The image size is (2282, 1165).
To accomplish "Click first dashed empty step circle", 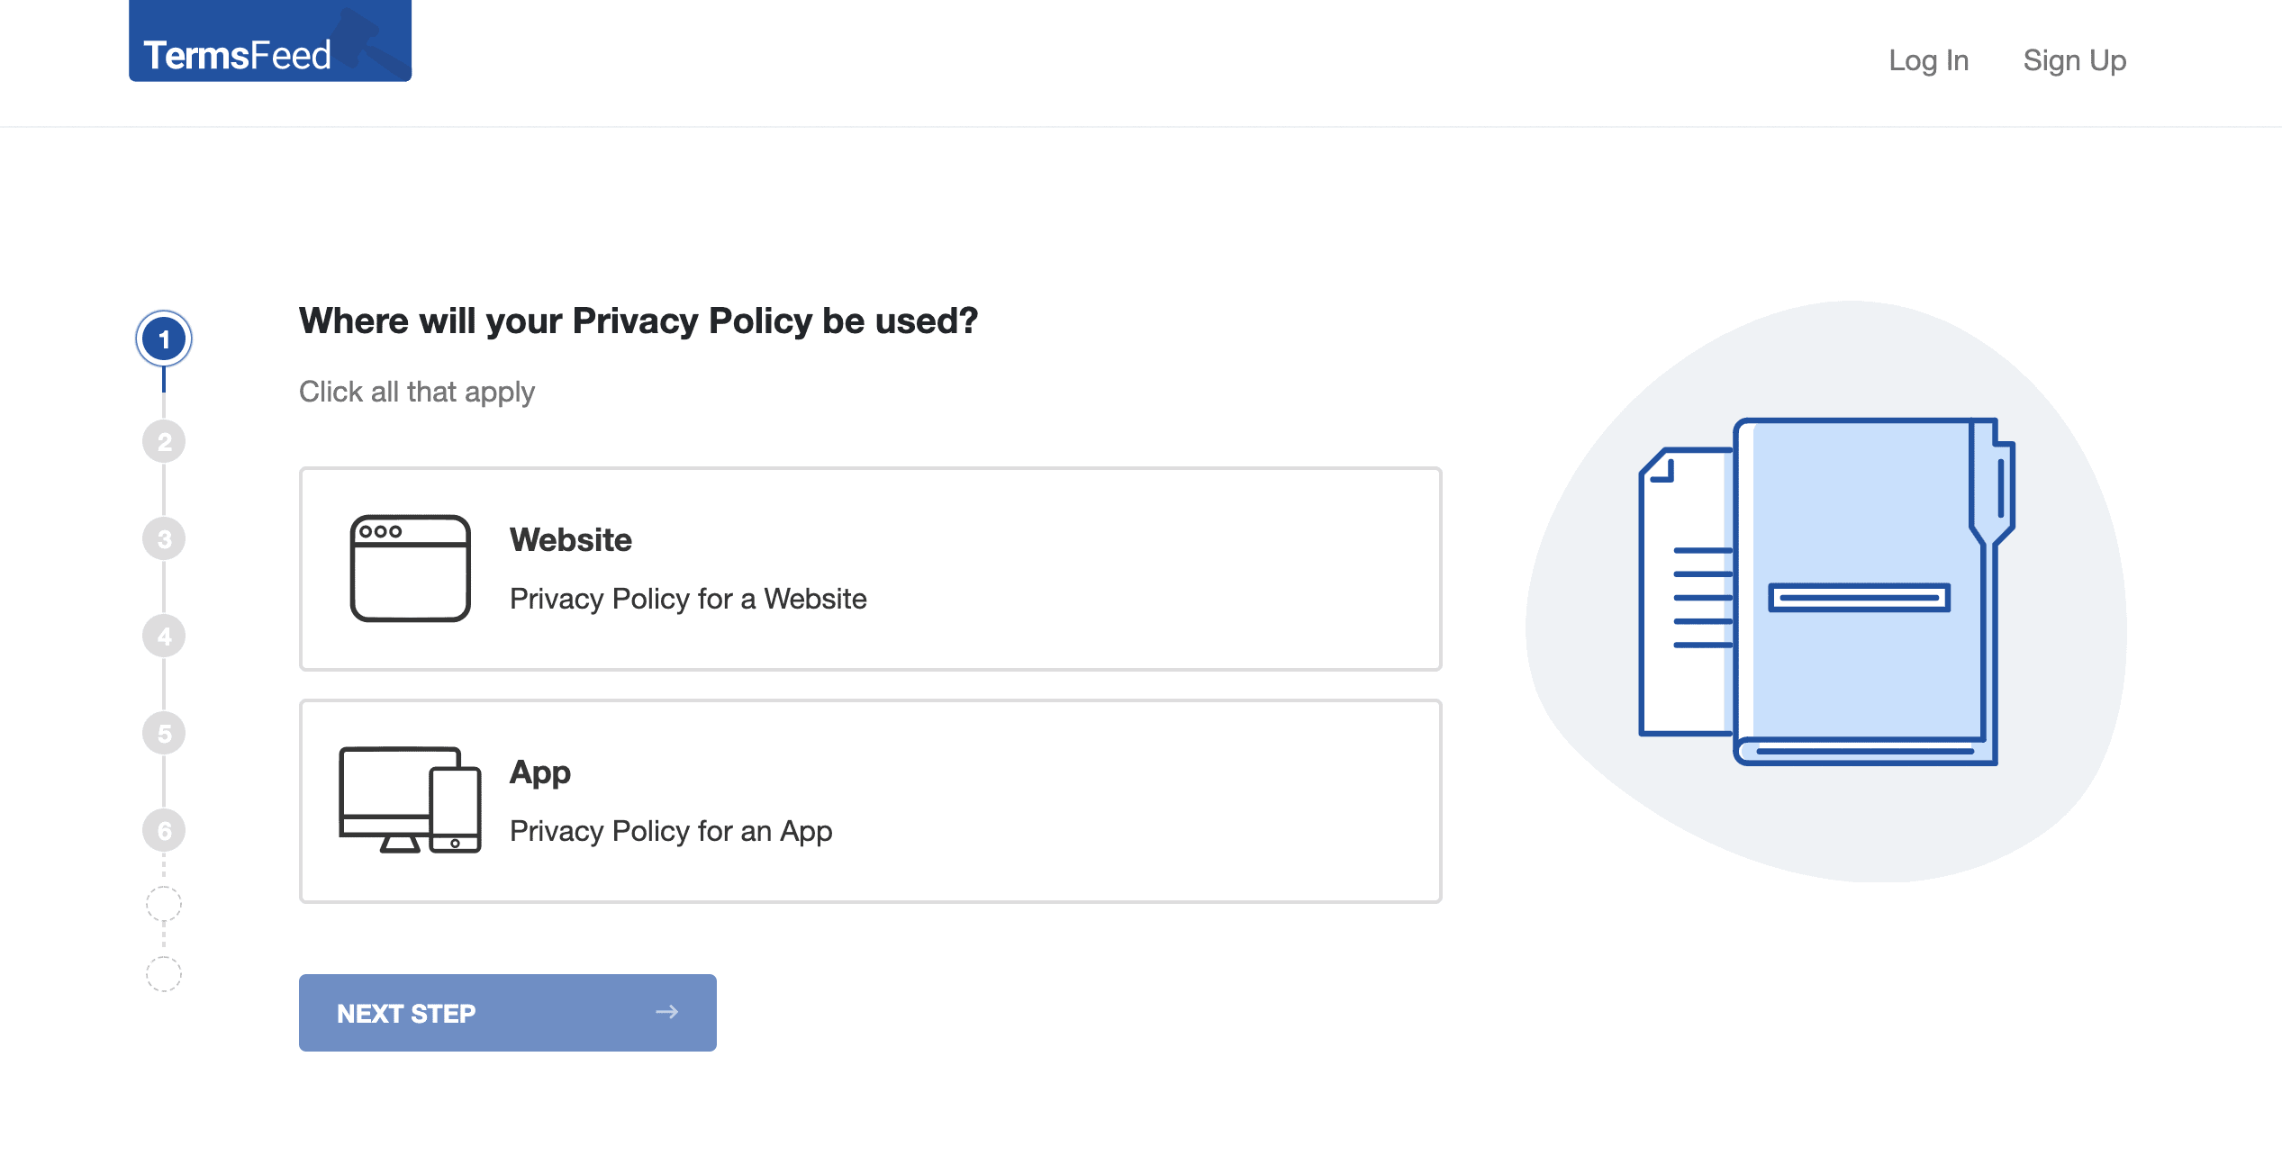I will tap(164, 903).
